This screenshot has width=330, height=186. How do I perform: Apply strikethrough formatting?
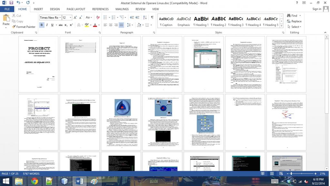point(59,25)
